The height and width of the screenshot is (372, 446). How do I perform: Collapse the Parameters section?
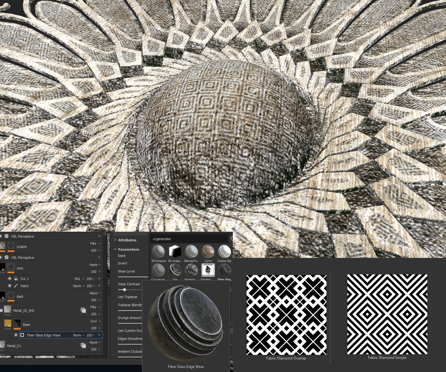tap(115, 249)
